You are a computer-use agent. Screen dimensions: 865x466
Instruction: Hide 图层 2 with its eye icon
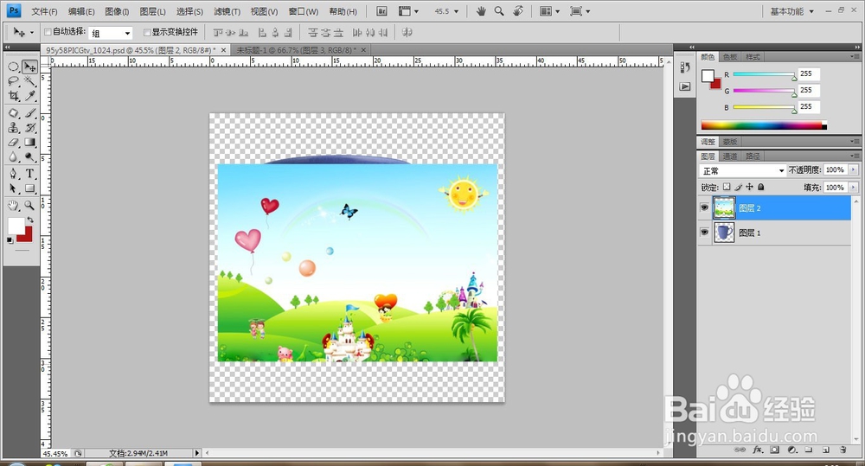click(x=704, y=207)
